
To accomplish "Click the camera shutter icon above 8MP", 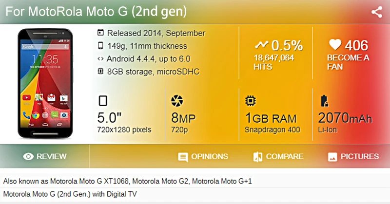I will coord(177,101).
